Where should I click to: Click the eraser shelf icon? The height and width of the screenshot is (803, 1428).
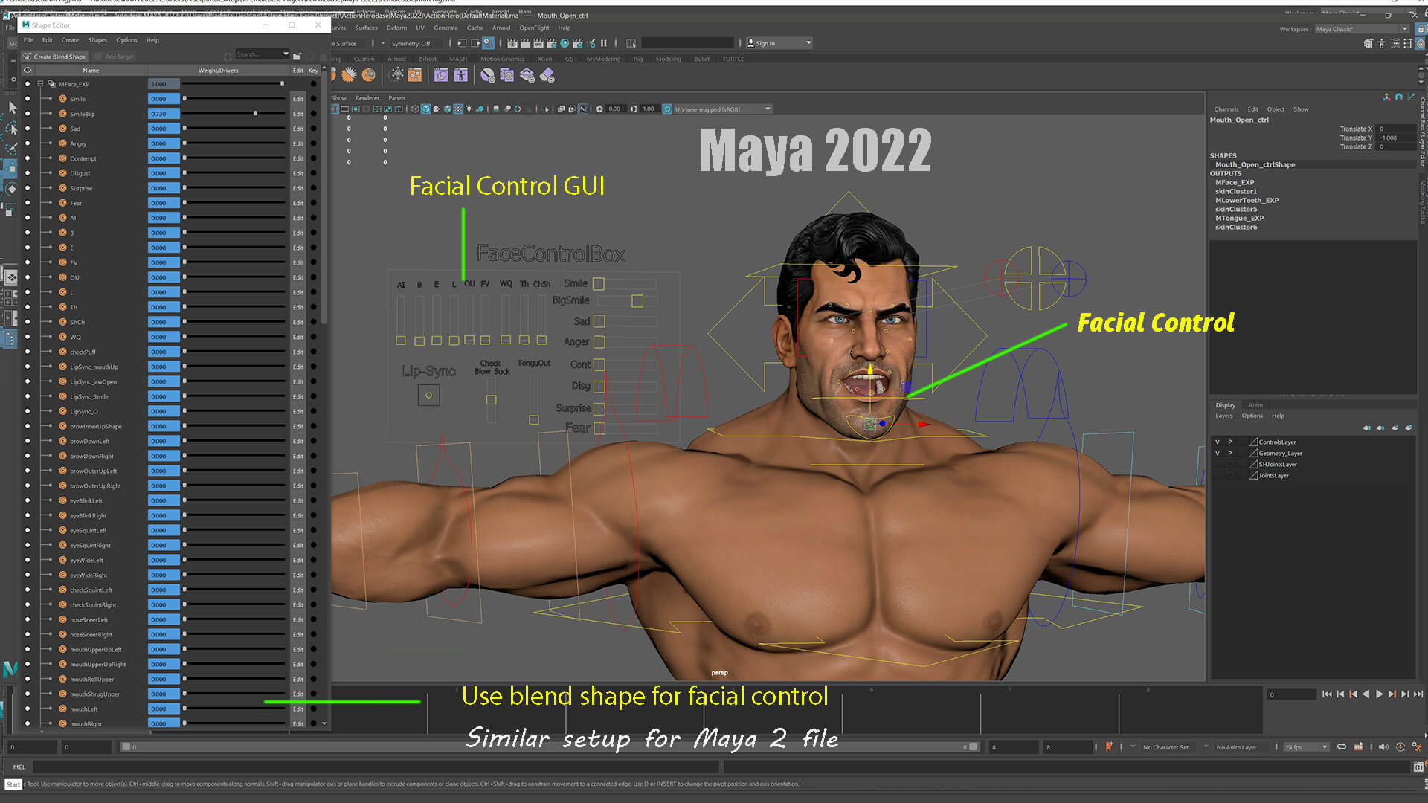tap(547, 75)
